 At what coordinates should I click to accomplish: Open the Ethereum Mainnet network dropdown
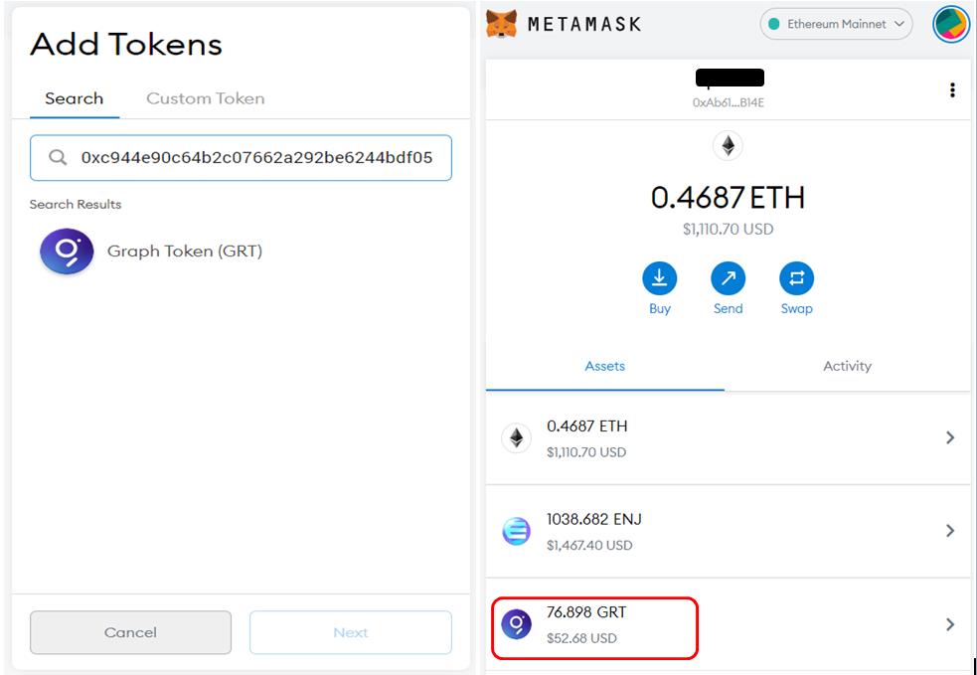pos(836,24)
